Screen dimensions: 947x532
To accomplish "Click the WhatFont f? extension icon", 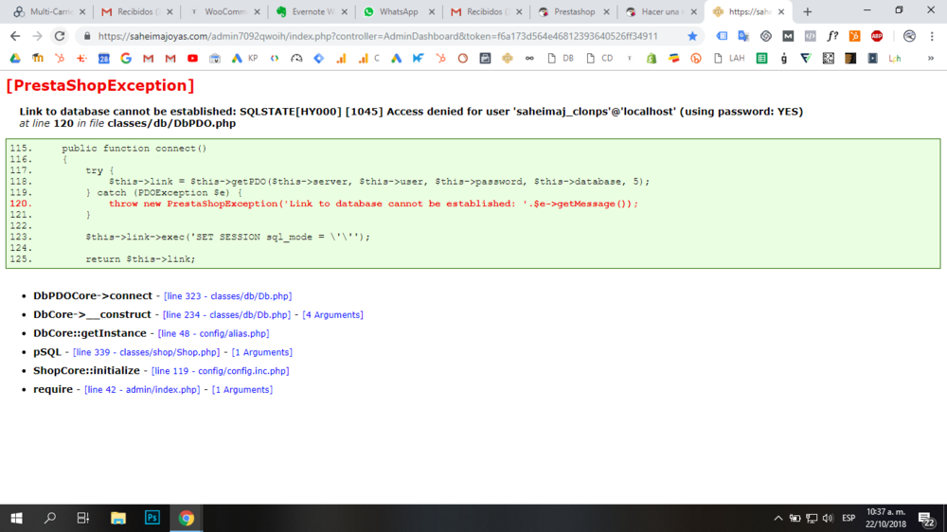I will [832, 36].
